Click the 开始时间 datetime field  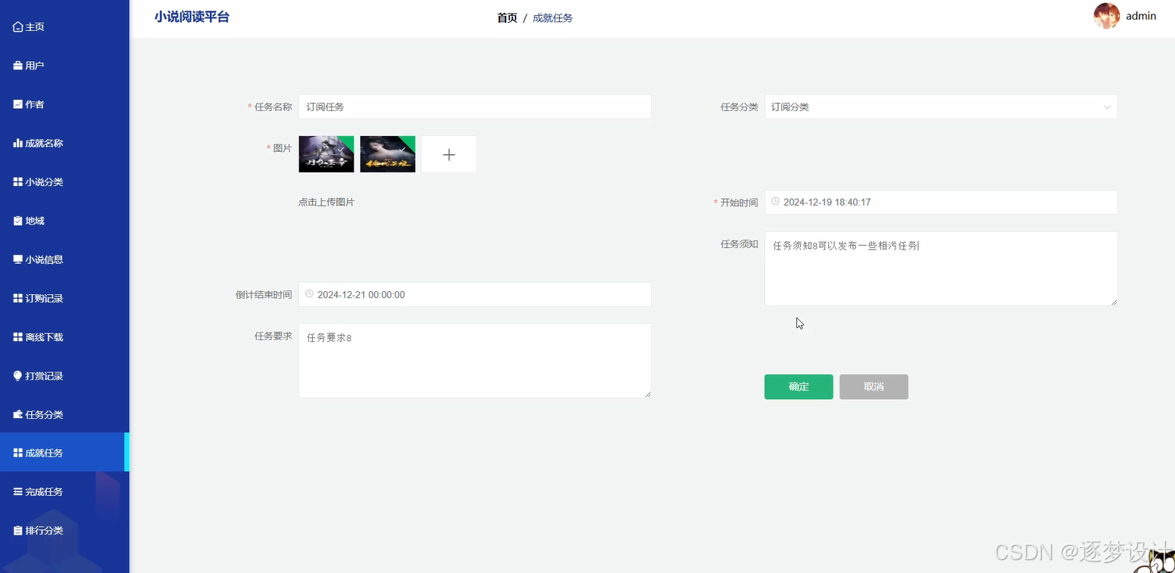point(941,202)
